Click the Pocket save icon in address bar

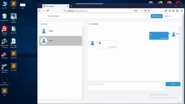[x=145, y=11]
